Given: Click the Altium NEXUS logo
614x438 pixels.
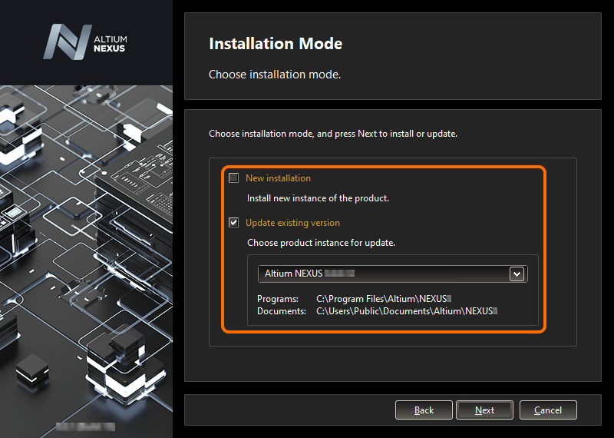Looking at the screenshot, I should click(x=85, y=42).
